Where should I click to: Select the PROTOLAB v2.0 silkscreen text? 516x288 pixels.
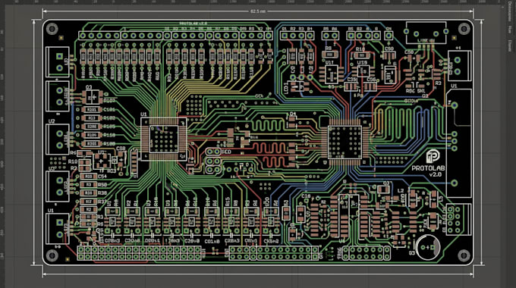coord(429,171)
